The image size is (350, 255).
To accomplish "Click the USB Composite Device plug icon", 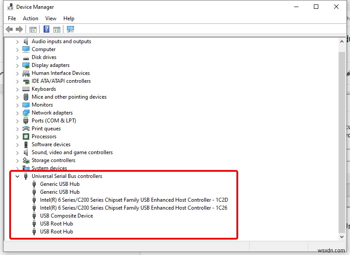I will coord(34,216).
